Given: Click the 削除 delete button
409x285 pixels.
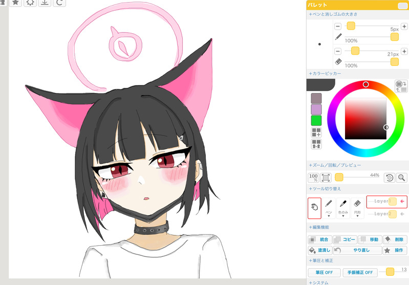Looking at the screenshot, I should coord(395,240).
